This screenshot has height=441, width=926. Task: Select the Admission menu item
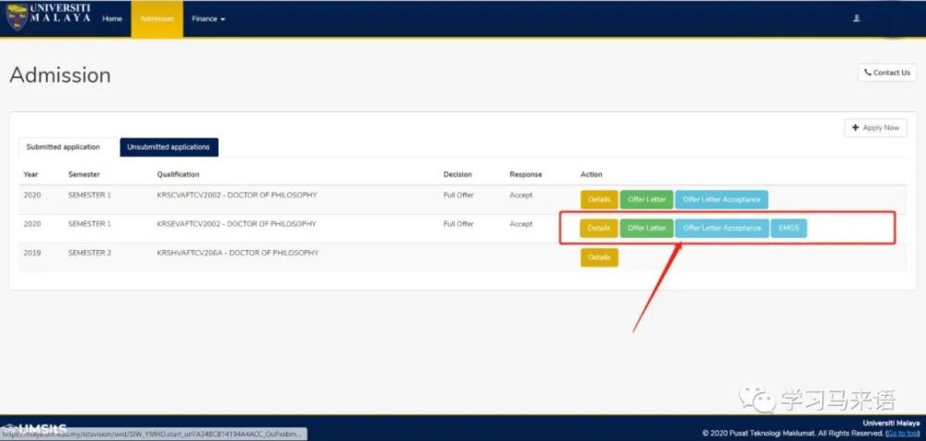coord(156,19)
